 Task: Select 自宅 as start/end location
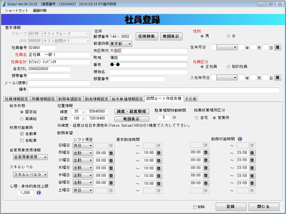(197, 118)
